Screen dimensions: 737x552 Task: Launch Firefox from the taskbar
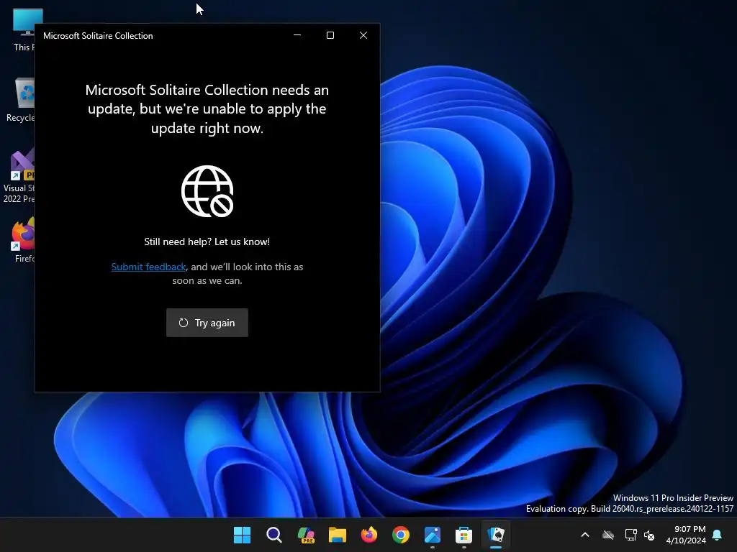tap(369, 535)
